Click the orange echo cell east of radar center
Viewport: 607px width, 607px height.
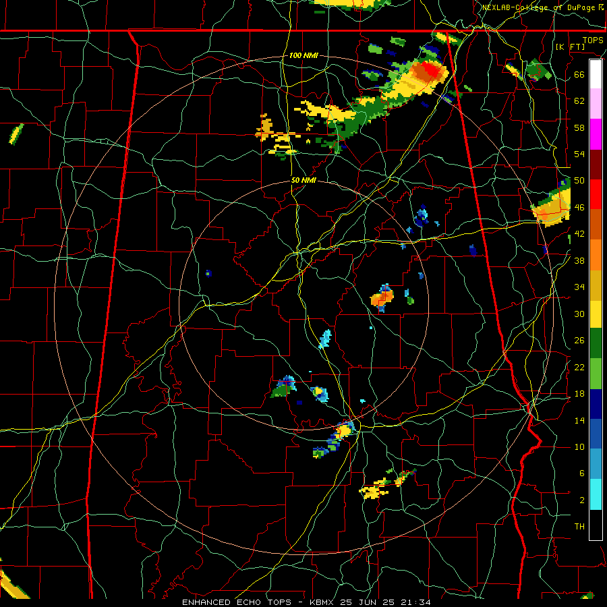tap(382, 297)
